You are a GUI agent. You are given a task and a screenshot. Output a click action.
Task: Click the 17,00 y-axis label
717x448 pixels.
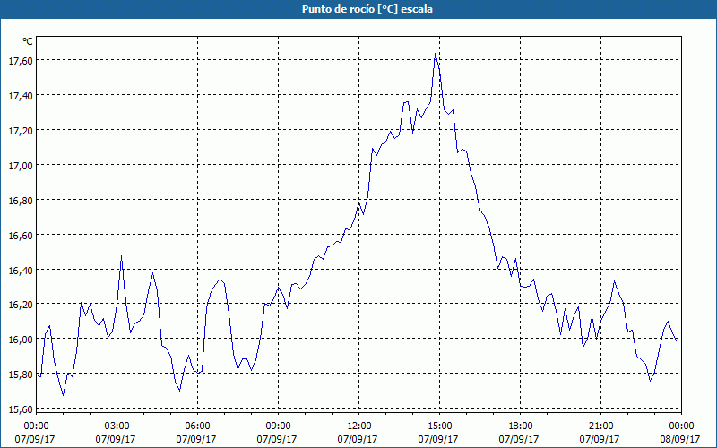click(21, 165)
